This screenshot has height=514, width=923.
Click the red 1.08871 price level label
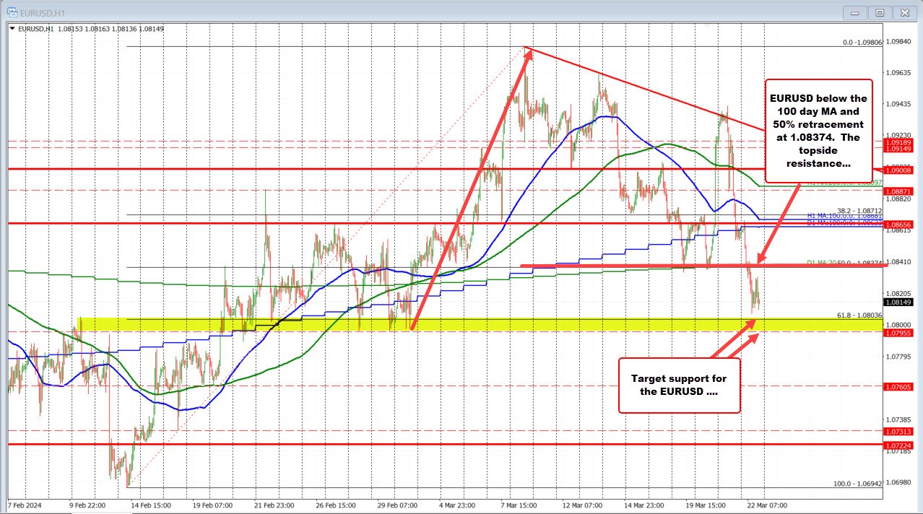coord(898,190)
